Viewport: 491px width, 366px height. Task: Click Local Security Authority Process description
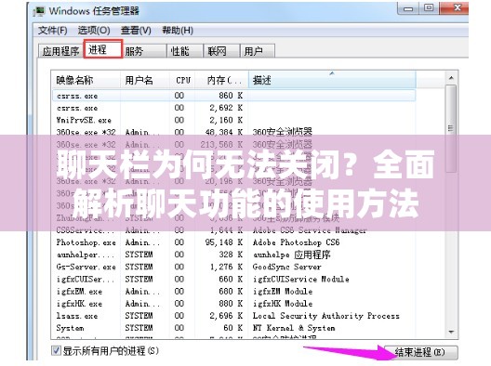(x=326, y=316)
